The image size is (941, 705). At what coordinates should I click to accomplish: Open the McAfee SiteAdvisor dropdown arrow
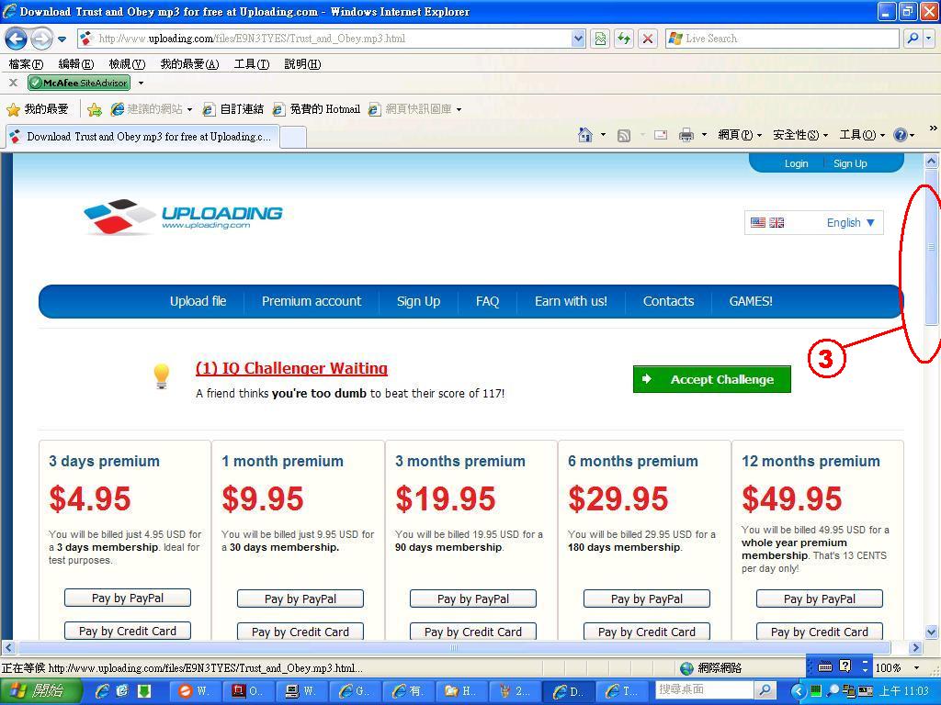pos(141,84)
